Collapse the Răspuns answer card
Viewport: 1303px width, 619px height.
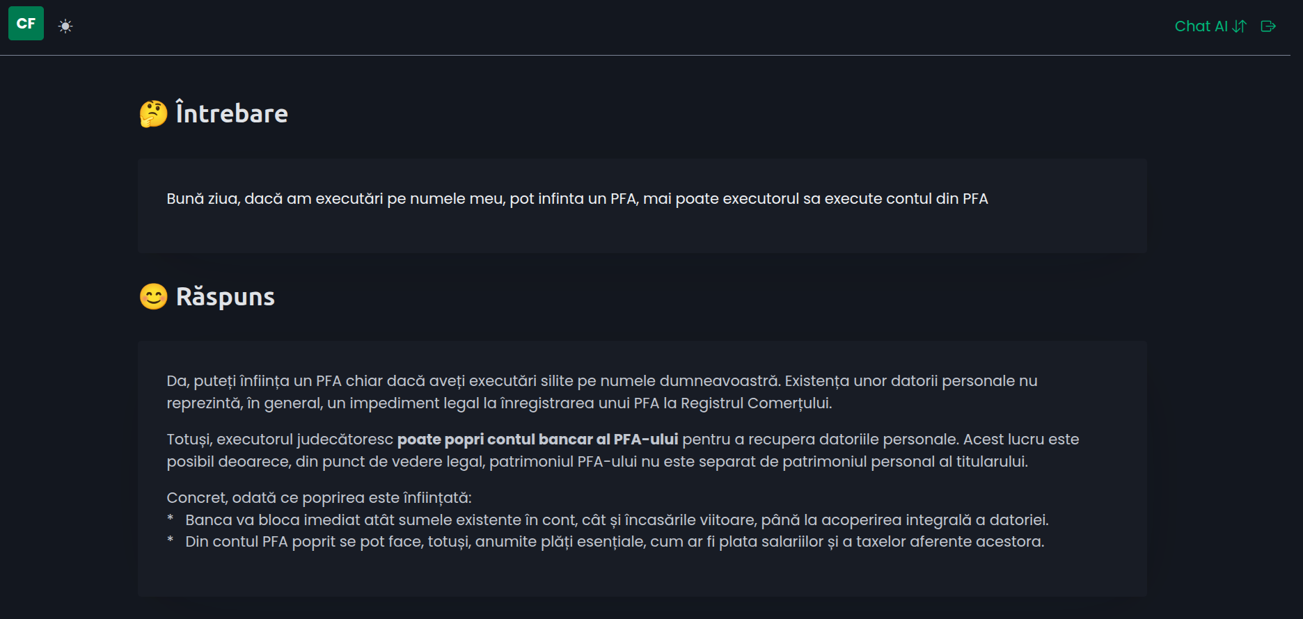[x=226, y=296]
